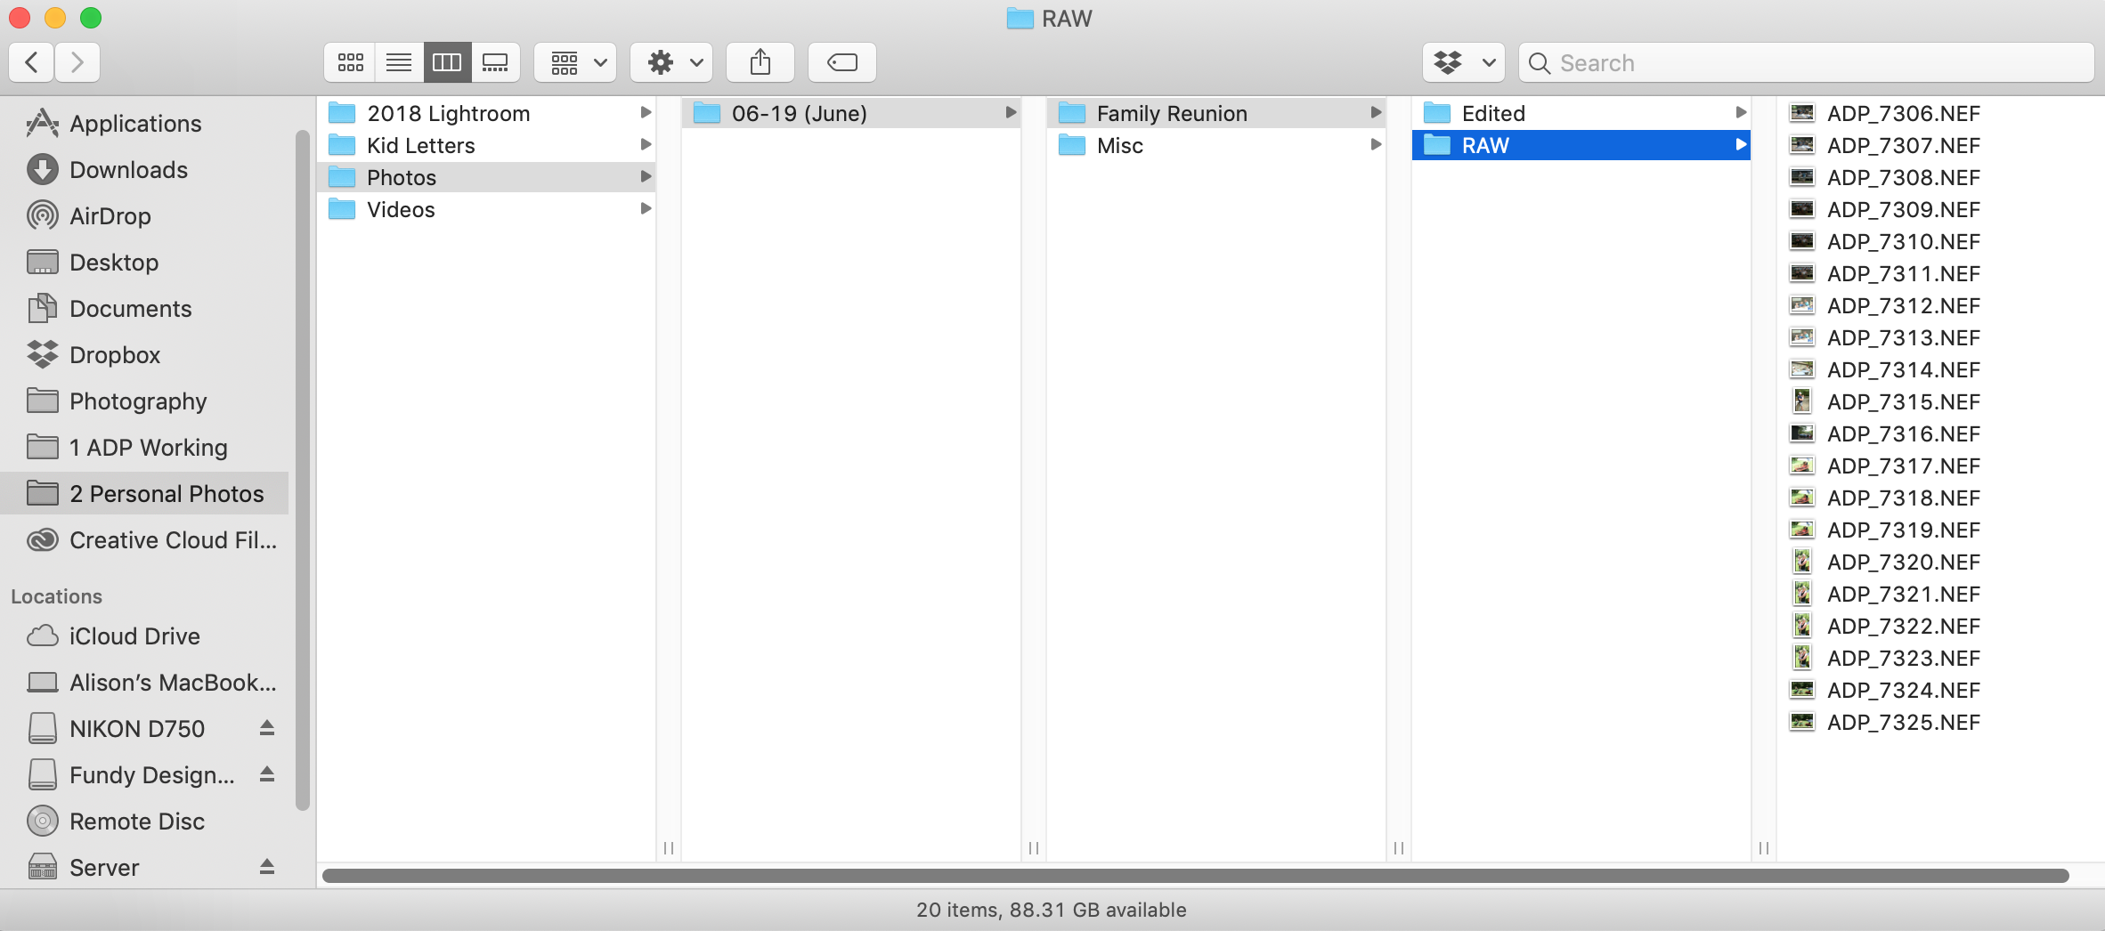
Task: Switch to list view
Action: pyautogui.click(x=399, y=62)
